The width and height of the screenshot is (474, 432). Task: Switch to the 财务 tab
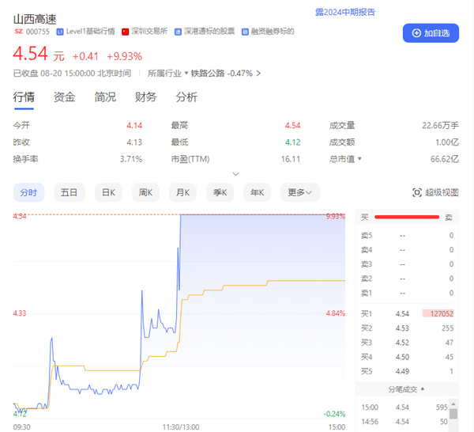[145, 97]
